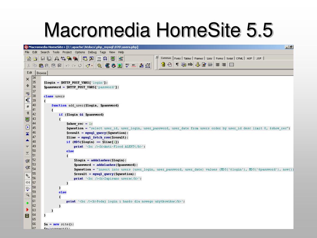The height and width of the screenshot is (238, 317).
Task: Click the image map editor icon
Action: (x=148, y=66)
